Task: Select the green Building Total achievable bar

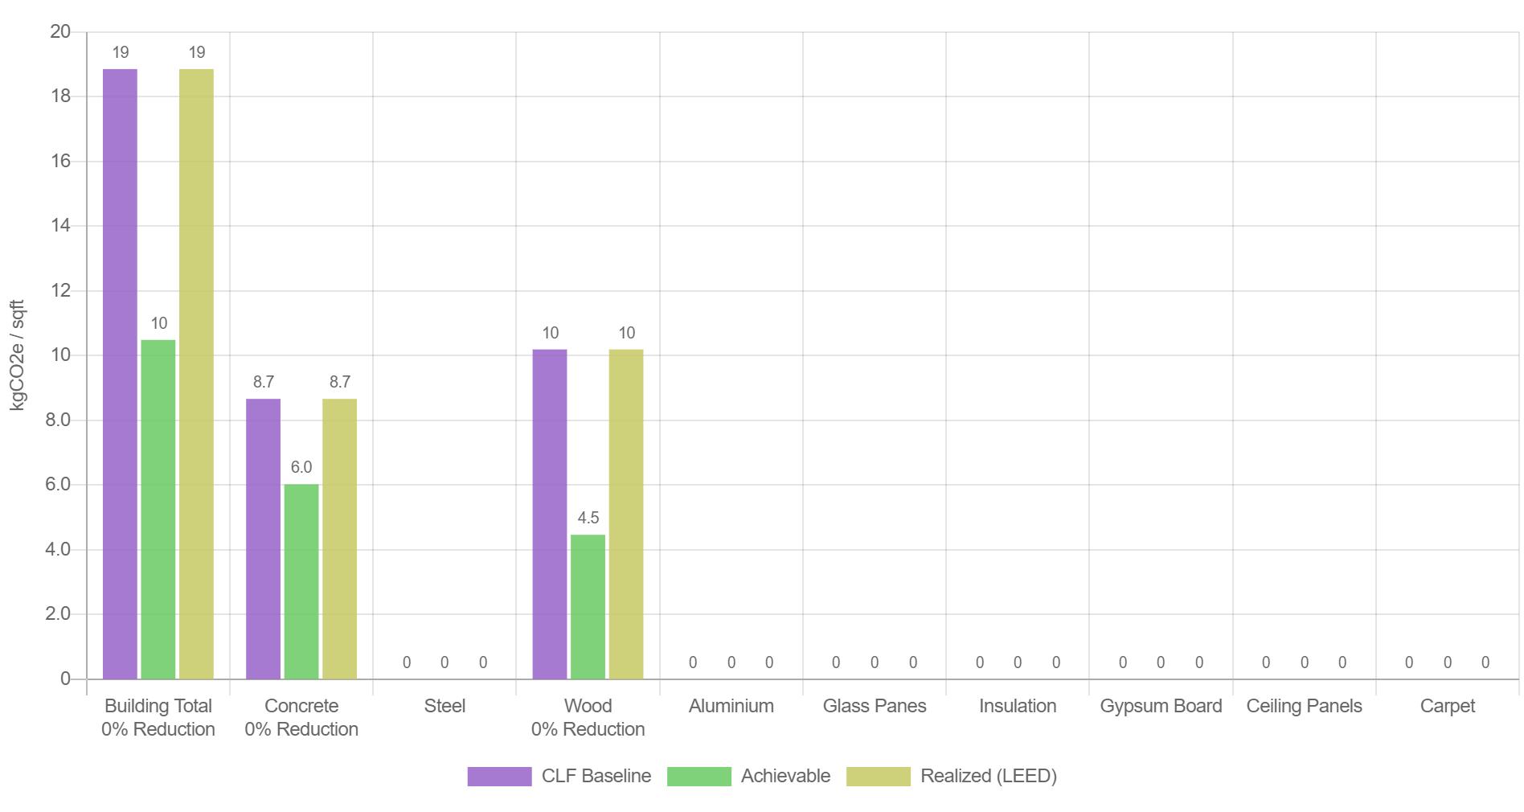Action: point(158,510)
